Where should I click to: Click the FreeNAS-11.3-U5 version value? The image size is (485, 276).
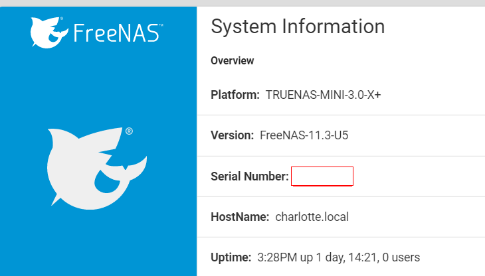point(304,135)
